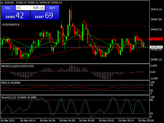Viewport: 164px width, 123px height.
Task: Click the Stochastic scale level 80 label
Action: 151,100
